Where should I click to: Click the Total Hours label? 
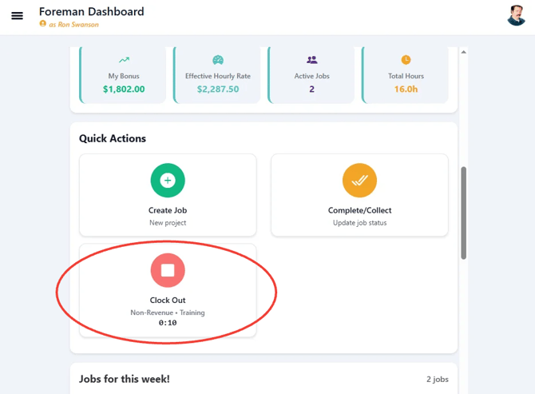pyautogui.click(x=406, y=76)
